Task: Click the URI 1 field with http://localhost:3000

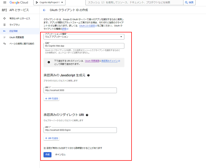Action: click(x=80, y=90)
